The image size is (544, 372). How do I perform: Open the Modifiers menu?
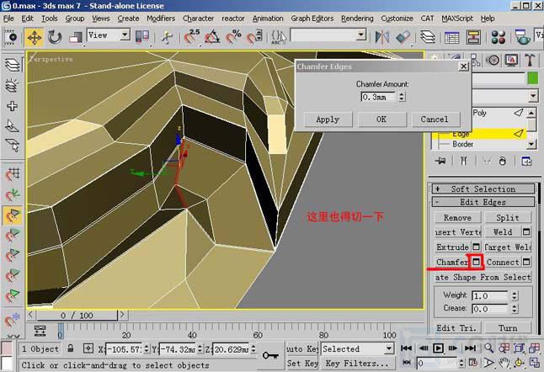(160, 18)
